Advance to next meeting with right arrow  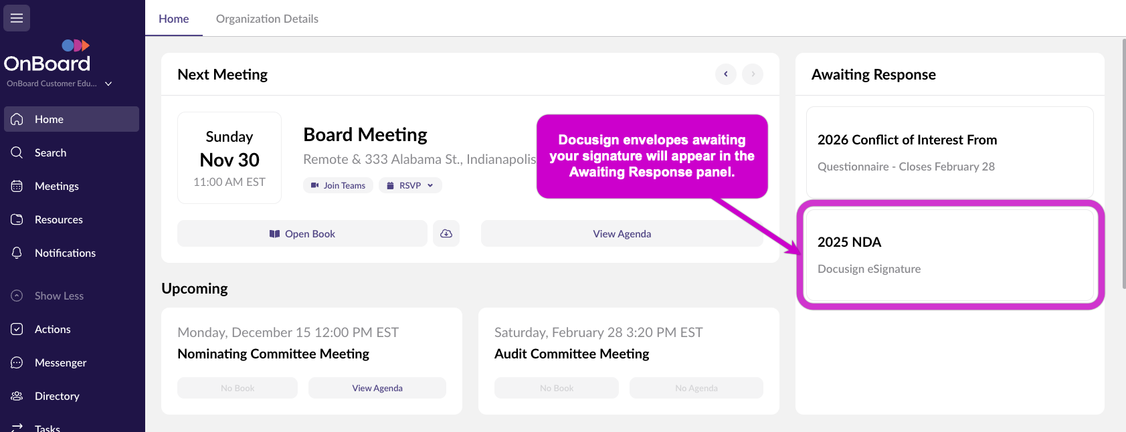click(x=753, y=74)
